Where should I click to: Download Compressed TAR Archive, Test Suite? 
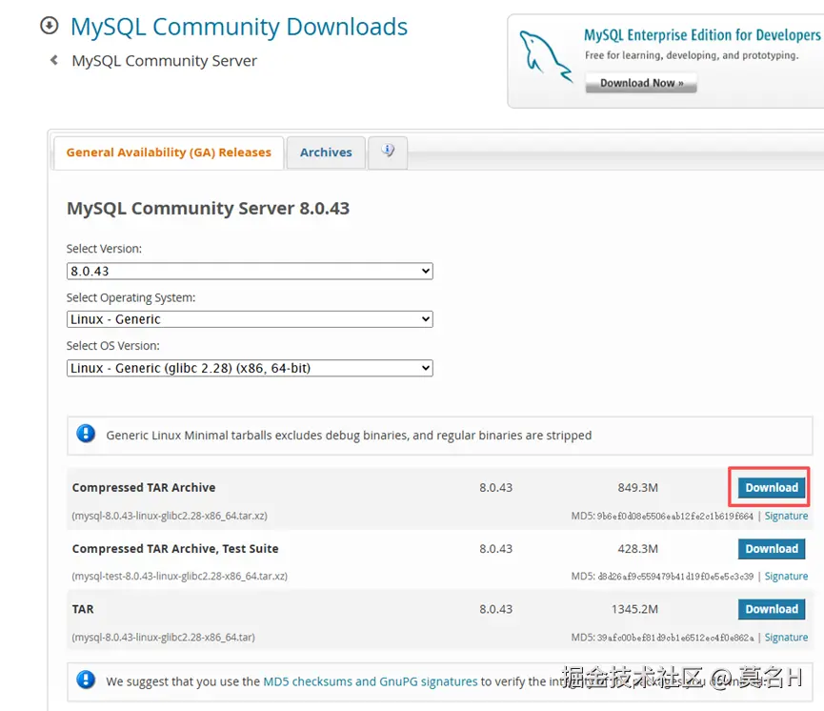pos(771,549)
